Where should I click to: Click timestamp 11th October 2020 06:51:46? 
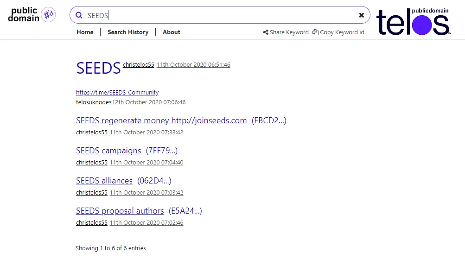[x=193, y=64]
